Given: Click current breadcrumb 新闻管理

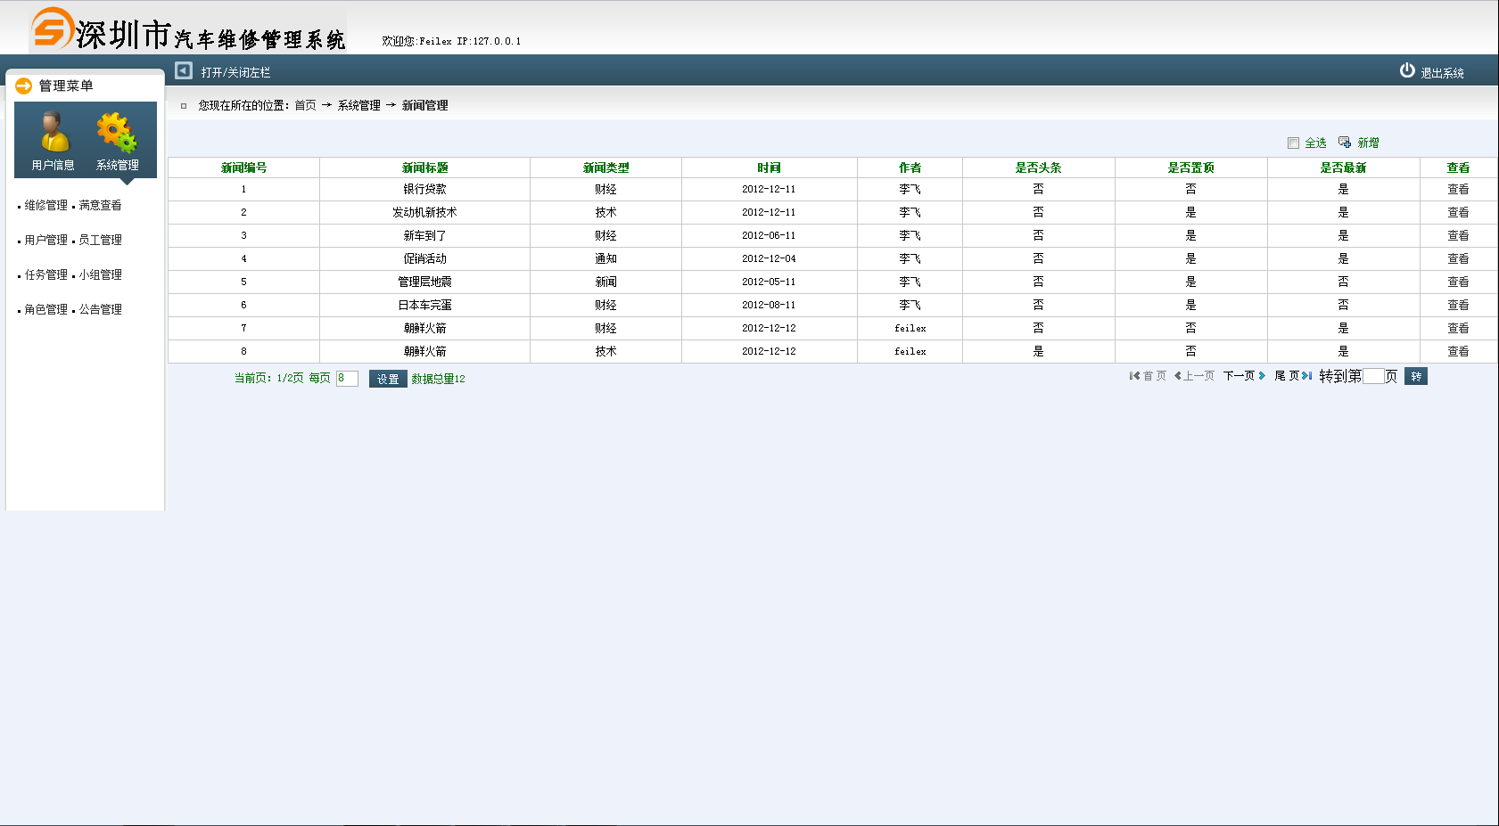Looking at the screenshot, I should [x=424, y=105].
